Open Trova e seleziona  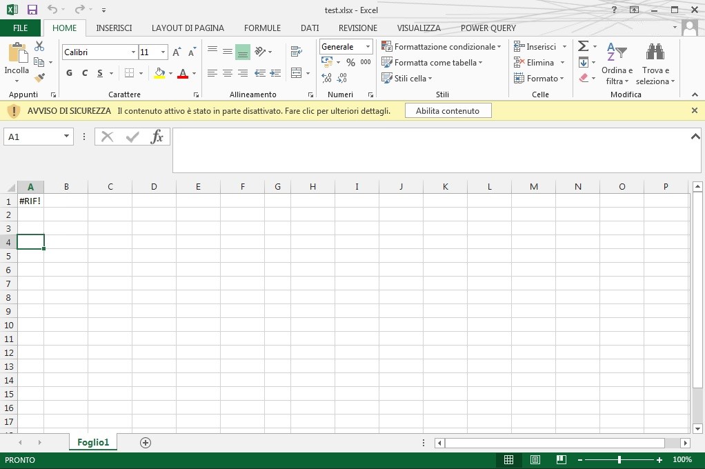tap(655, 64)
